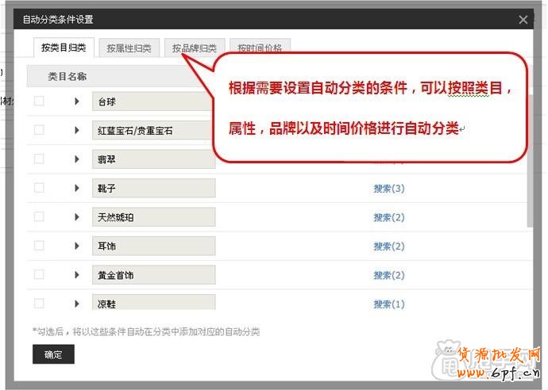Tick the checkbox next to 靴子
The height and width of the screenshot is (390, 548).
coord(39,188)
